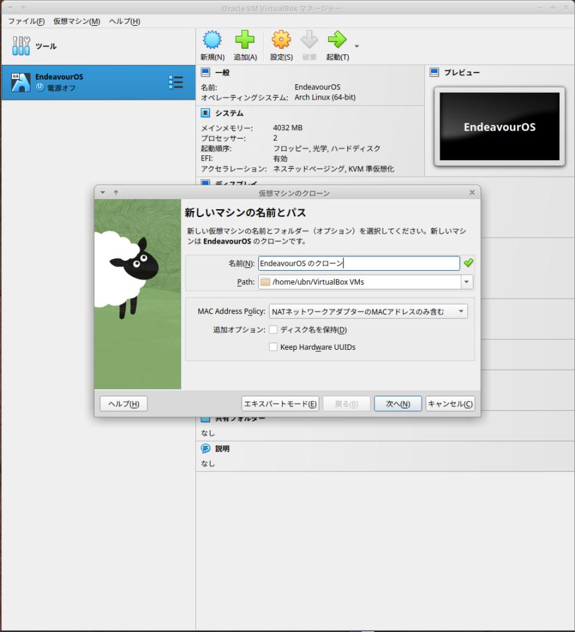This screenshot has width=575, height=632.
Task: Click the システム section header
Action: click(229, 114)
